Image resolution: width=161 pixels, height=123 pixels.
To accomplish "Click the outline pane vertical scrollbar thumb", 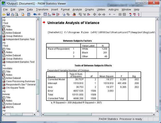I will [38, 87].
